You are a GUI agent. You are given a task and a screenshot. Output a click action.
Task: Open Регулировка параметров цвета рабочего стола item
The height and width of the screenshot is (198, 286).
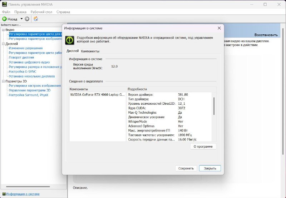tap(35, 53)
